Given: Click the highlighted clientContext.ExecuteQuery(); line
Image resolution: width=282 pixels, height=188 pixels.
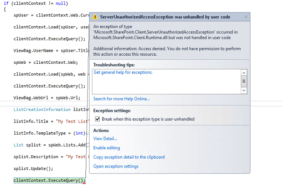Looking at the screenshot, I should 49,180.
